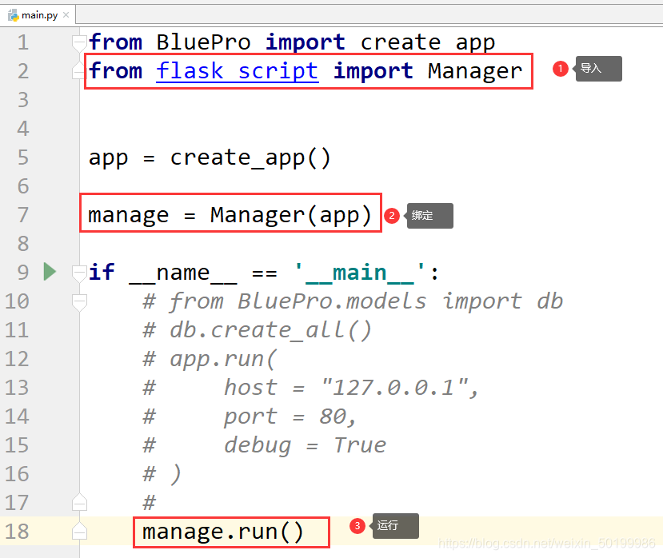
Task: Click the 'Manager(app)' text on line 7
Action: click(291, 216)
